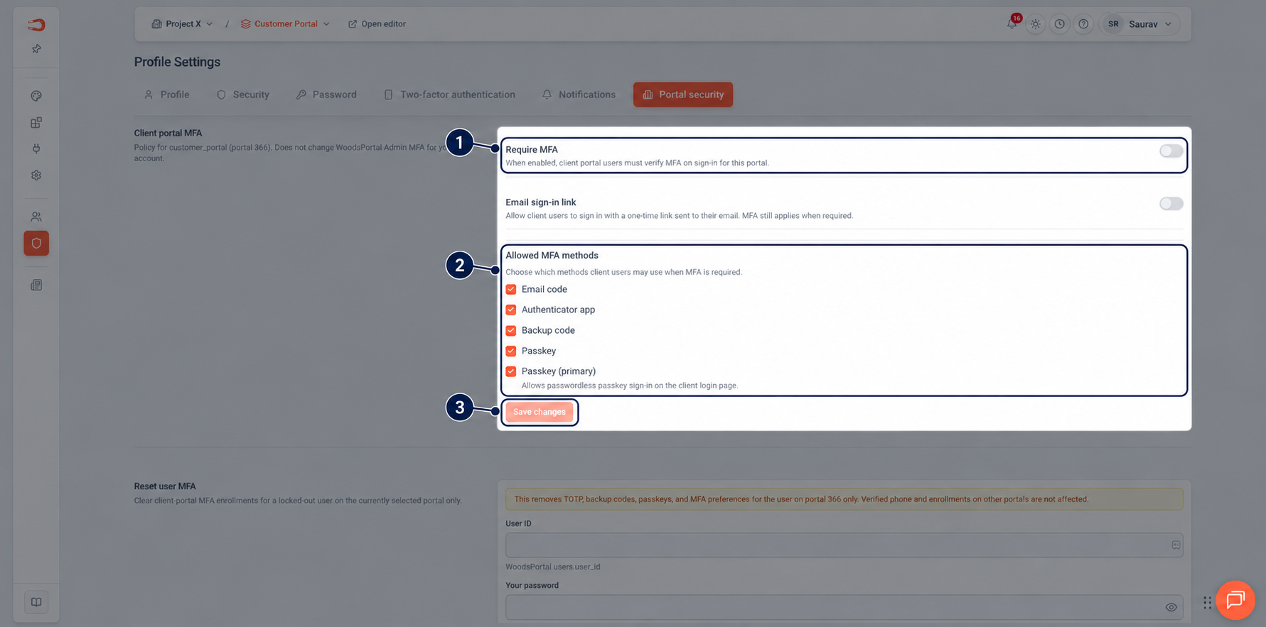Switch to the Profile tab
This screenshot has height=627, width=1266.
pyautogui.click(x=167, y=94)
